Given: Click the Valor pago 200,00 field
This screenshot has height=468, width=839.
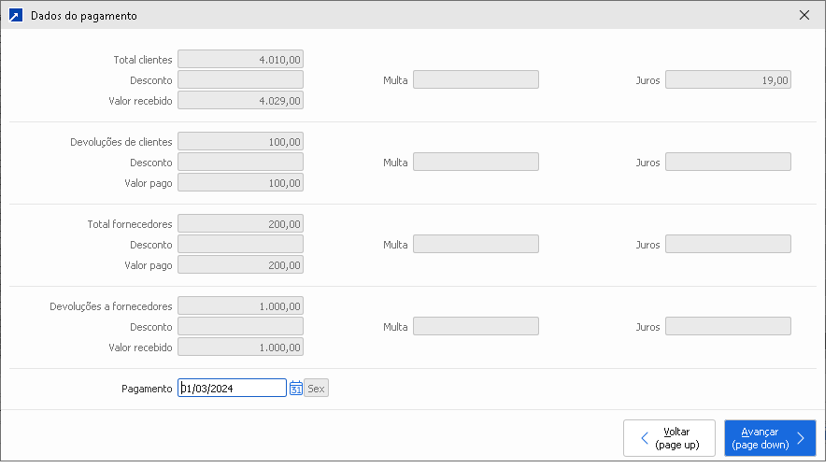Looking at the screenshot, I should coord(240,265).
